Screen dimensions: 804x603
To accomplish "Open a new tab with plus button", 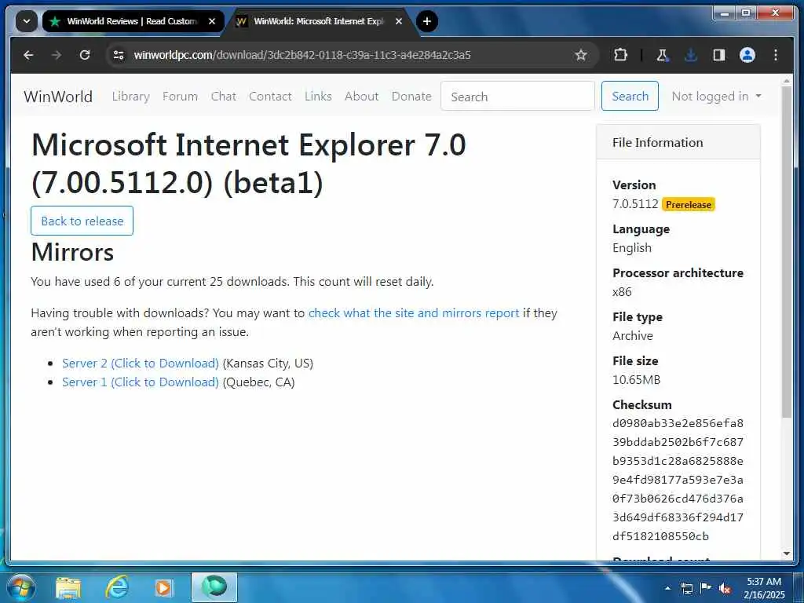I will pos(426,21).
